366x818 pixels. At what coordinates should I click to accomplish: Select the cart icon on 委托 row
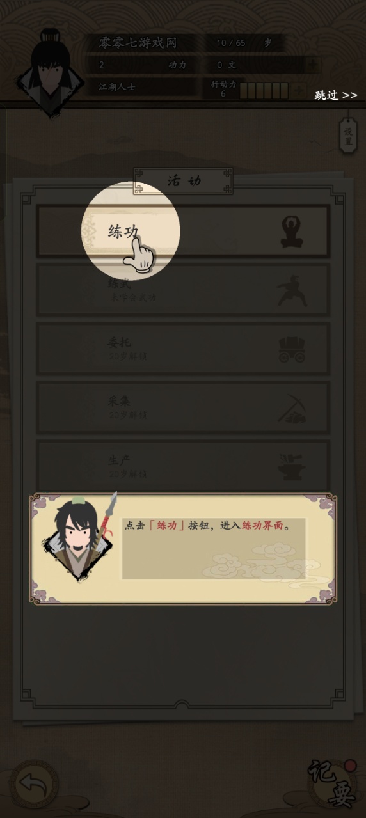click(292, 350)
